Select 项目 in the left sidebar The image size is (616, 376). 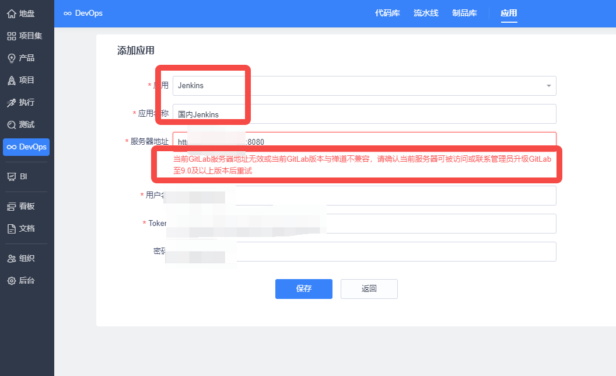point(21,80)
